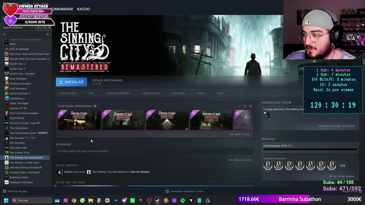Select Subnautica 2 in the library
Screen dimensions: 365x205
pyautogui.click(x=17, y=99)
